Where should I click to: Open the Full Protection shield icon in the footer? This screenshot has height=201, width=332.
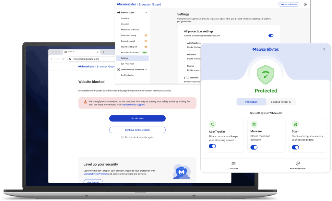pyautogui.click(x=298, y=164)
